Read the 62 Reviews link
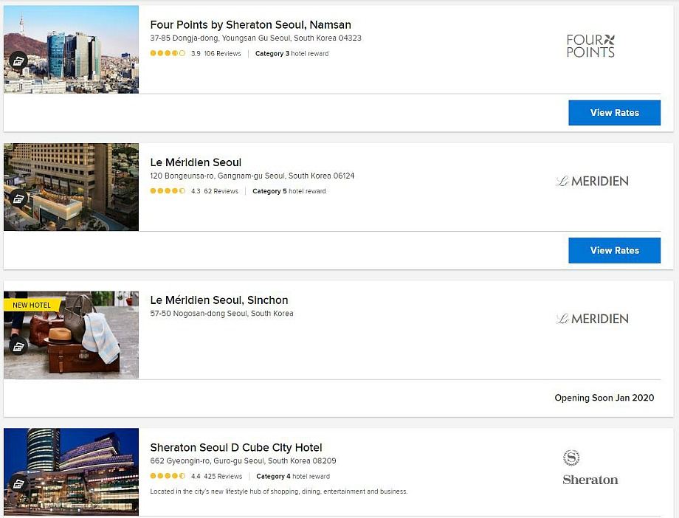Screen dimensions: 679x518 pos(221,191)
